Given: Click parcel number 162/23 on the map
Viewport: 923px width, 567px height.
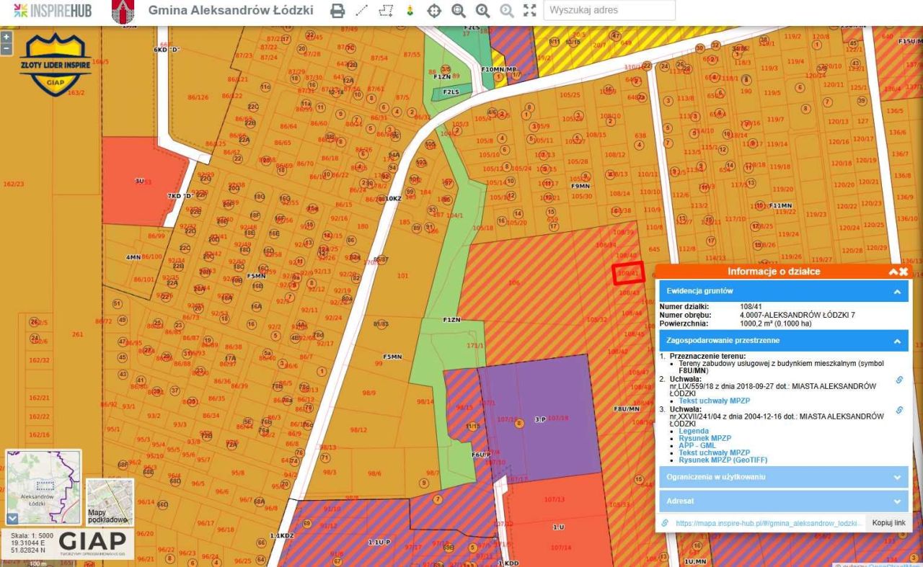Looking at the screenshot, I should [x=14, y=184].
